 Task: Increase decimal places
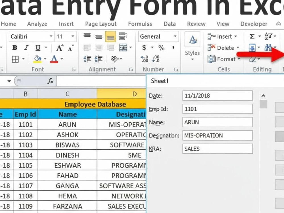tap(145, 59)
